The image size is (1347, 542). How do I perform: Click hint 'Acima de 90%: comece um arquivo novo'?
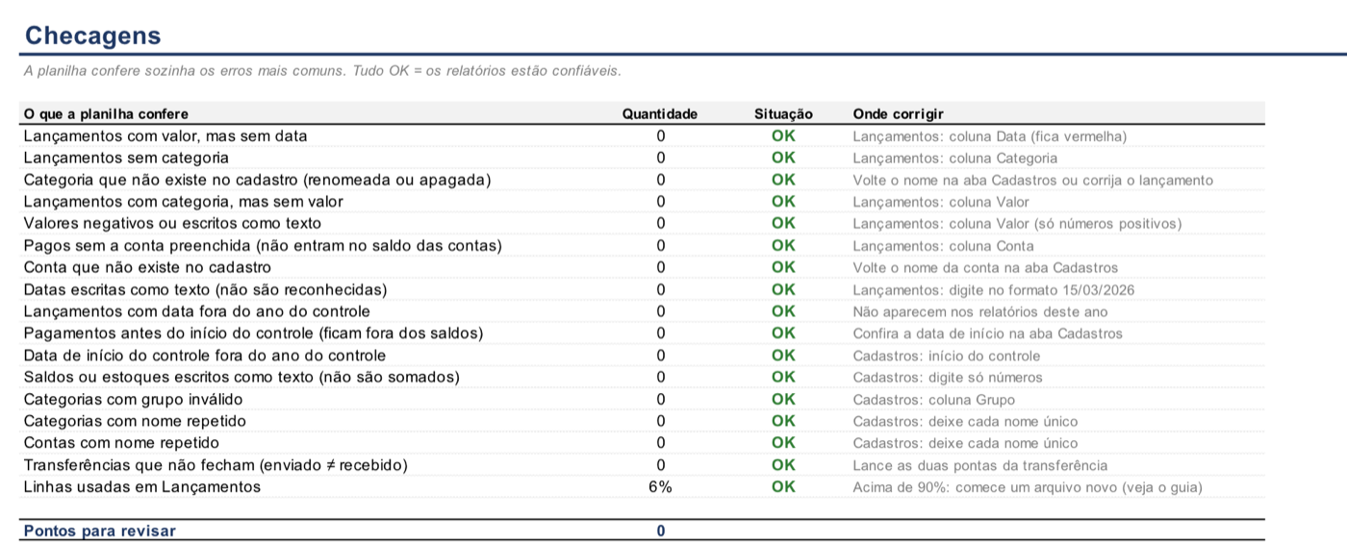(x=1028, y=487)
